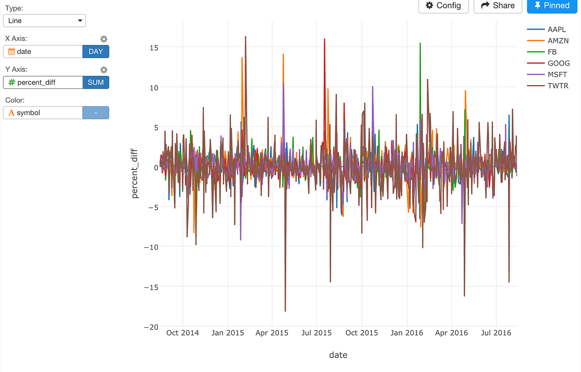This screenshot has height=372, width=581.
Task: Open Y Axis settings gear icon
Action: (x=104, y=70)
